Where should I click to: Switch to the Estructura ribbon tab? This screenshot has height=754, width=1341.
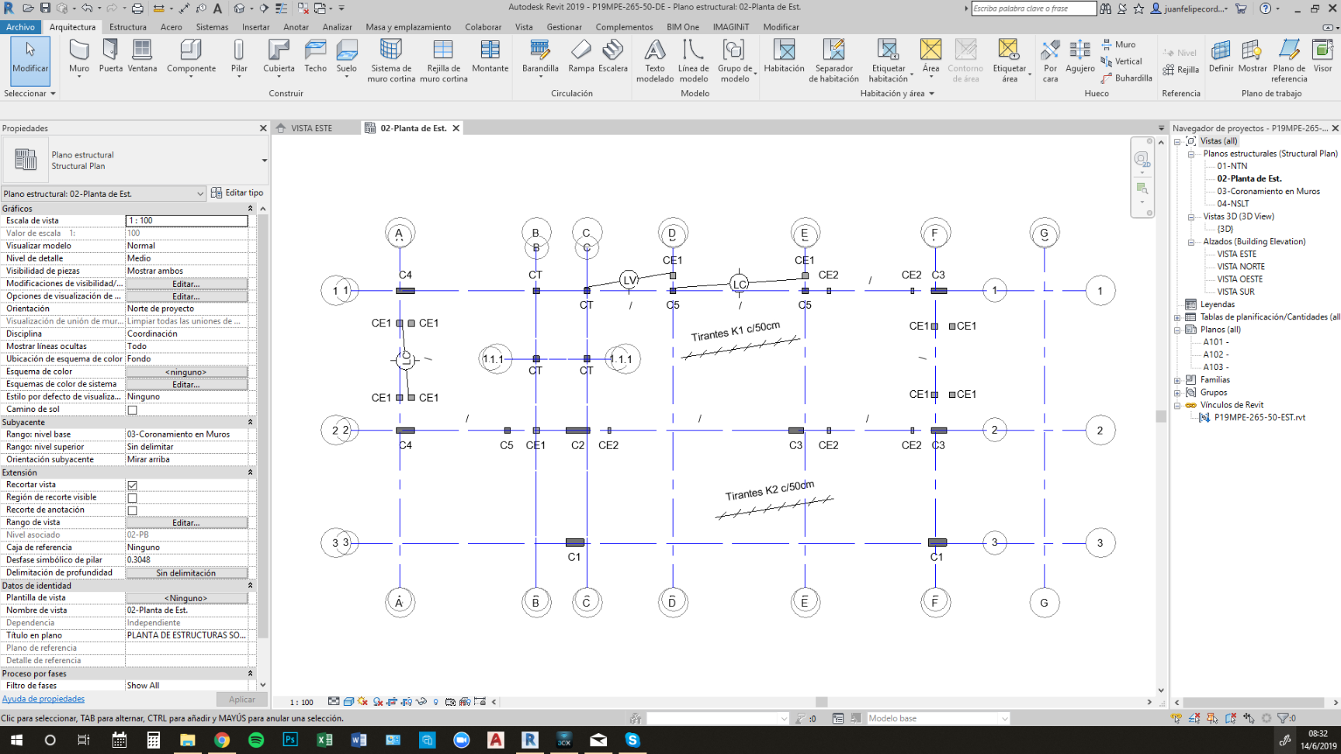[x=128, y=26]
